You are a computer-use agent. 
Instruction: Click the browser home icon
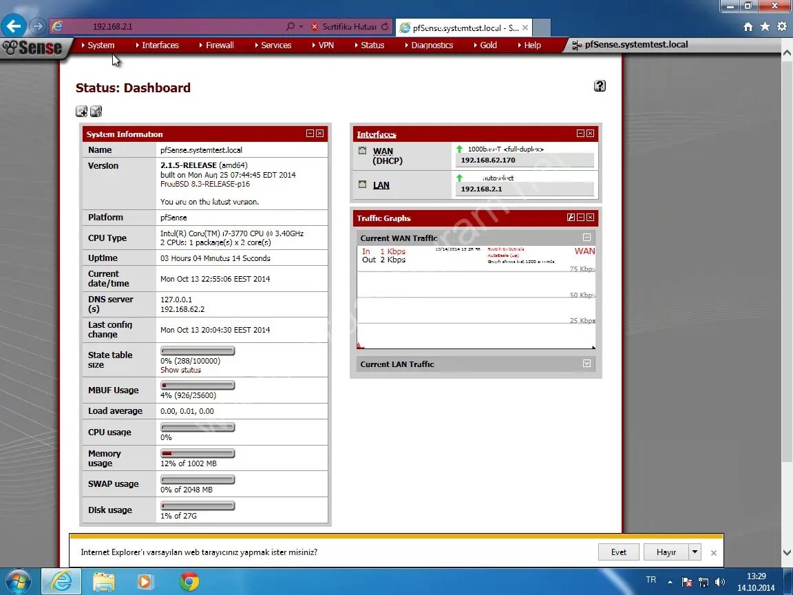[748, 27]
